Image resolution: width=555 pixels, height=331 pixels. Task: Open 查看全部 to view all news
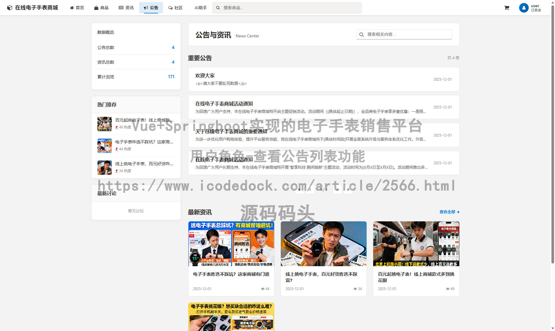447,212
